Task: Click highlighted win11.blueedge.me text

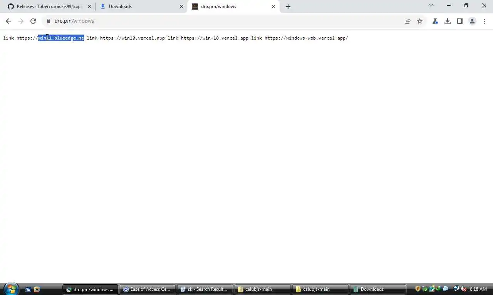Action: tap(61, 38)
